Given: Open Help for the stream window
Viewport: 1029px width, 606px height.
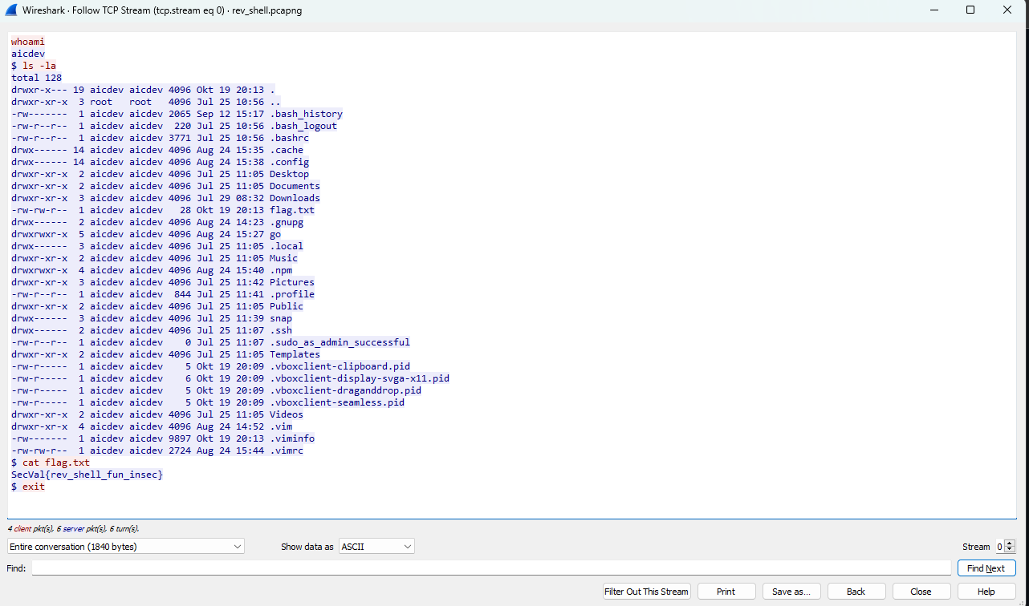Looking at the screenshot, I should pyautogui.click(x=986, y=591).
